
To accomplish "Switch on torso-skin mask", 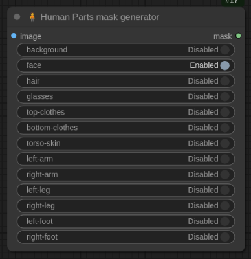I will click(x=125, y=143).
